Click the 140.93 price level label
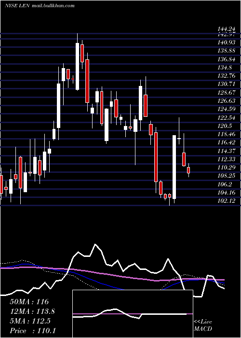241x338 pixels. pos(226,42)
